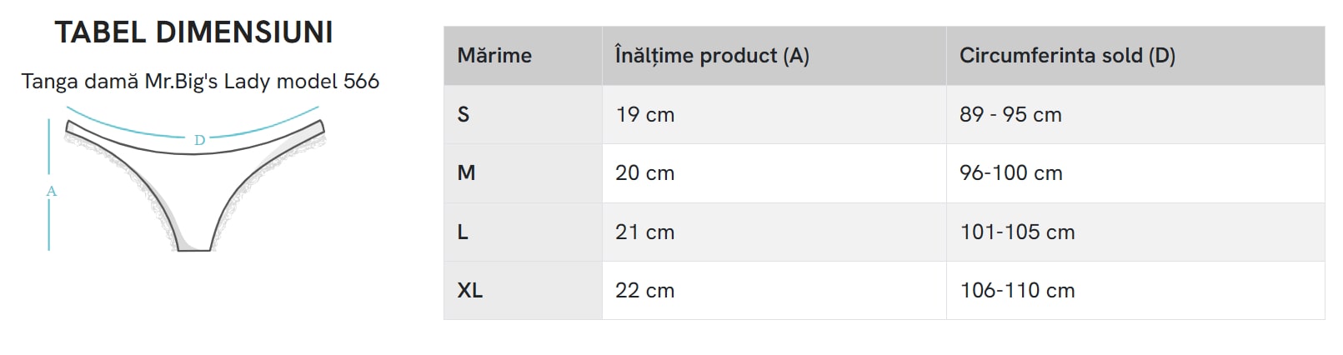This screenshot has height=355, width=1343.
Task: Select the Înălțime product (A) column header
Action: [x=711, y=56]
